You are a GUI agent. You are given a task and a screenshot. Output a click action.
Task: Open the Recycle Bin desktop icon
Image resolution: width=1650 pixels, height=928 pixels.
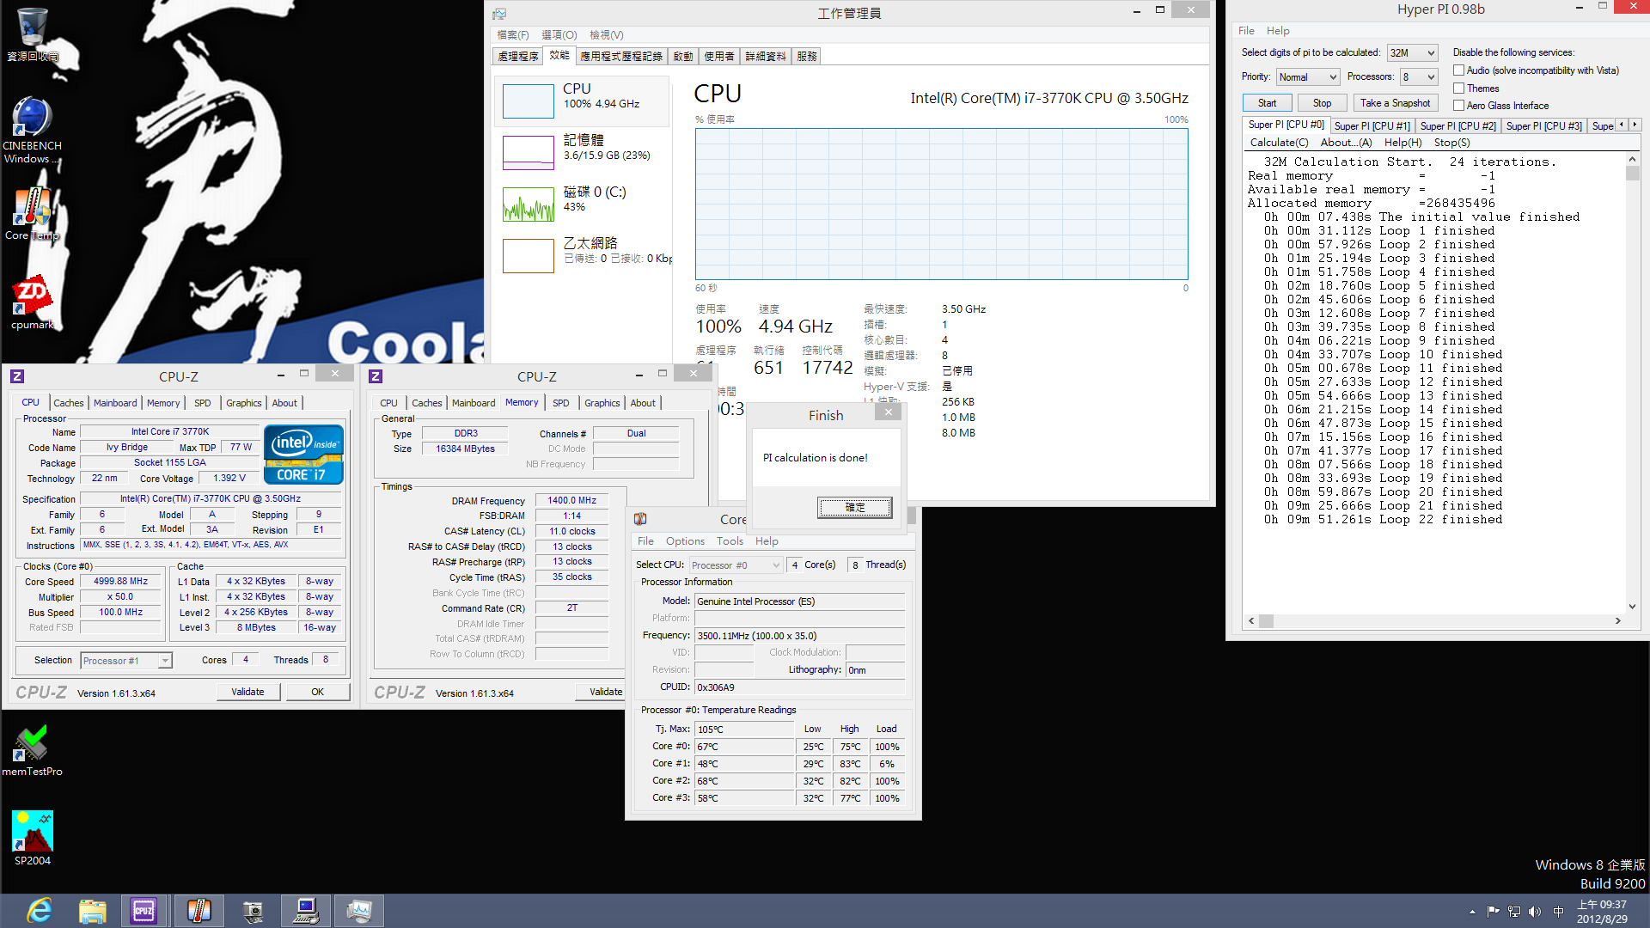[33, 34]
